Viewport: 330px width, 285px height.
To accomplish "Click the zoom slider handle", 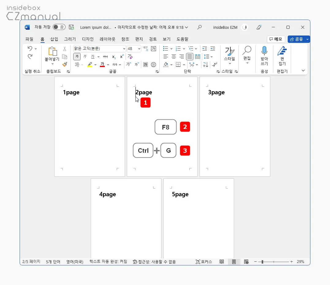I will [263, 262].
